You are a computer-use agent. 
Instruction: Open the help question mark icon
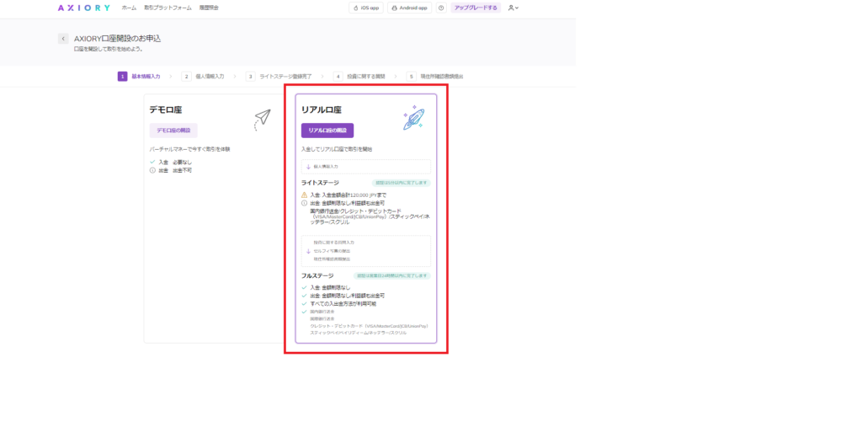coord(441,8)
